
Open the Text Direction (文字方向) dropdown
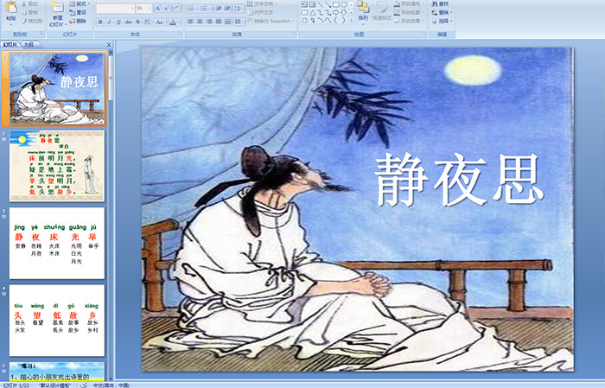(263, 3)
